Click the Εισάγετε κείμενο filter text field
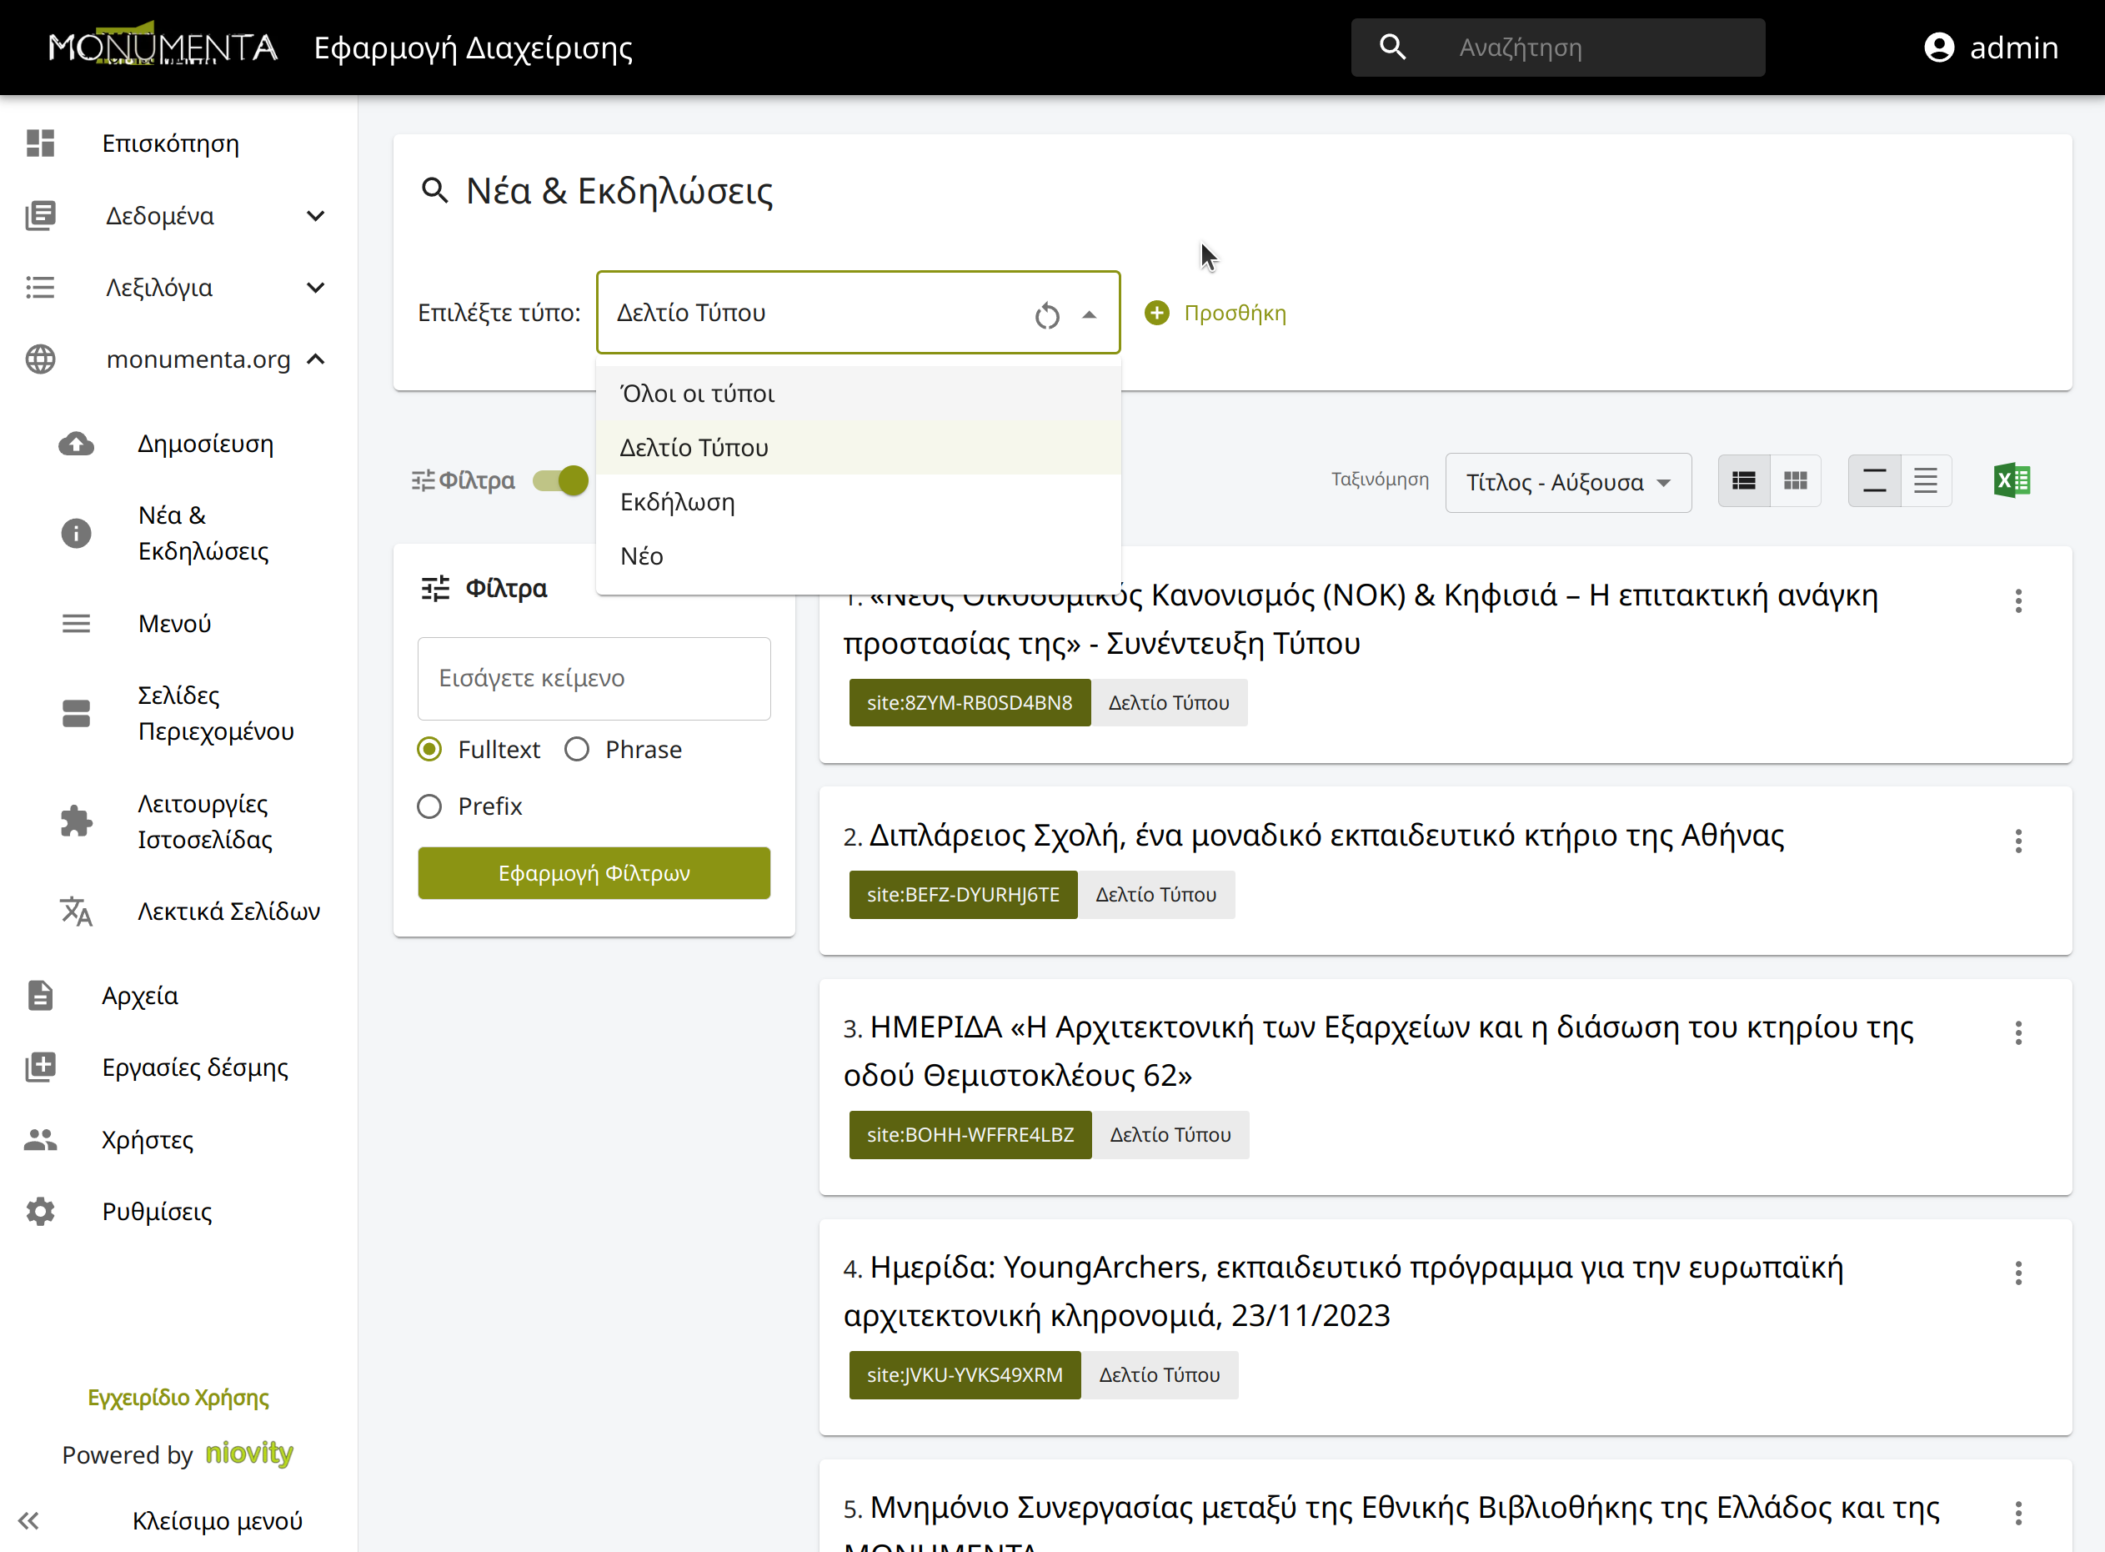 594,678
